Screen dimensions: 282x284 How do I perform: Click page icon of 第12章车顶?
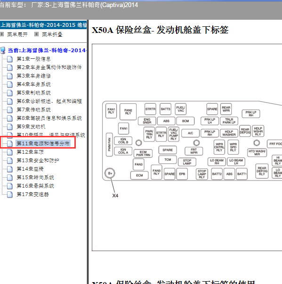point(10,152)
